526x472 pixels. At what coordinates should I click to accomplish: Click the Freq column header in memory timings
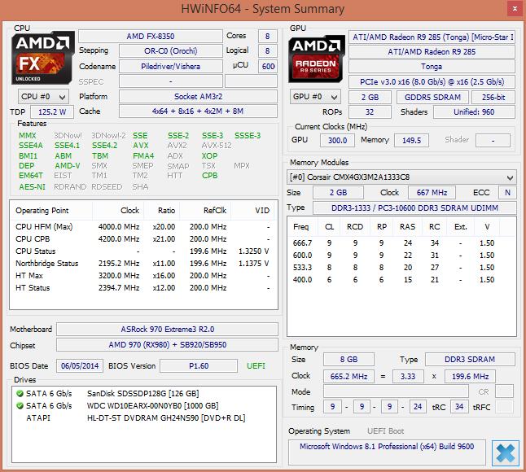[301, 227]
